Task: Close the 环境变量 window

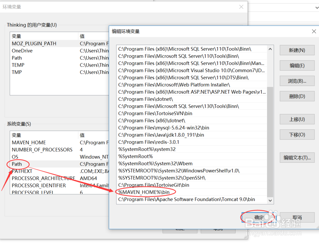Action: click(241, 7)
